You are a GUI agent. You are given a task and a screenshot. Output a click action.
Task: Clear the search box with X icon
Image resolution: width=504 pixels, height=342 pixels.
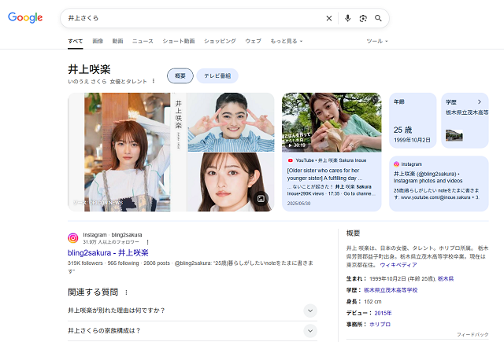(329, 18)
